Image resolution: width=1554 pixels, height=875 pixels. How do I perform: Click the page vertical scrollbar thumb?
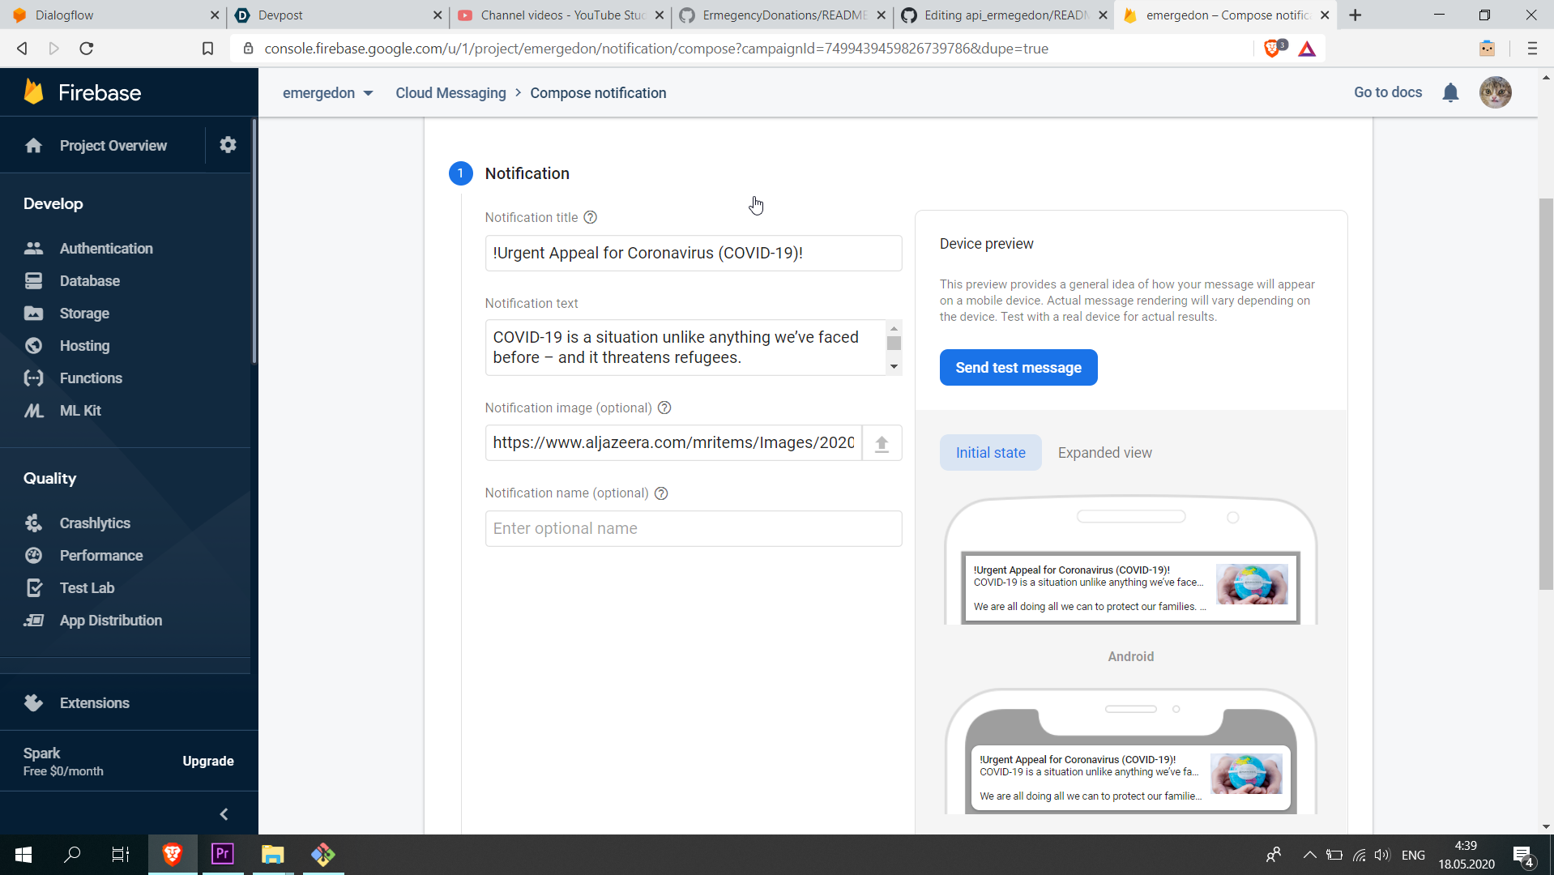[1546, 394]
